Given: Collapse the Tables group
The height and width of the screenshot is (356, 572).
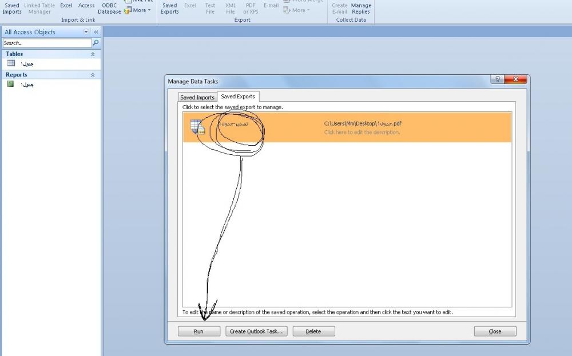Looking at the screenshot, I should coord(93,54).
